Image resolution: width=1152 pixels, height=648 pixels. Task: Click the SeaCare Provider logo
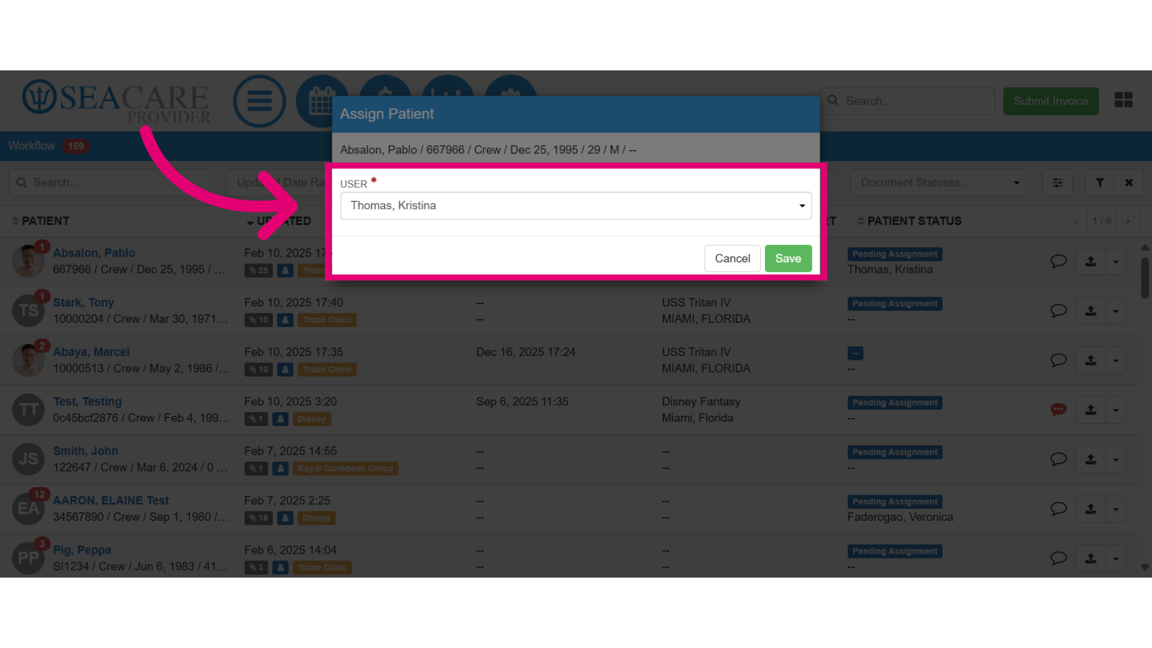(116, 101)
